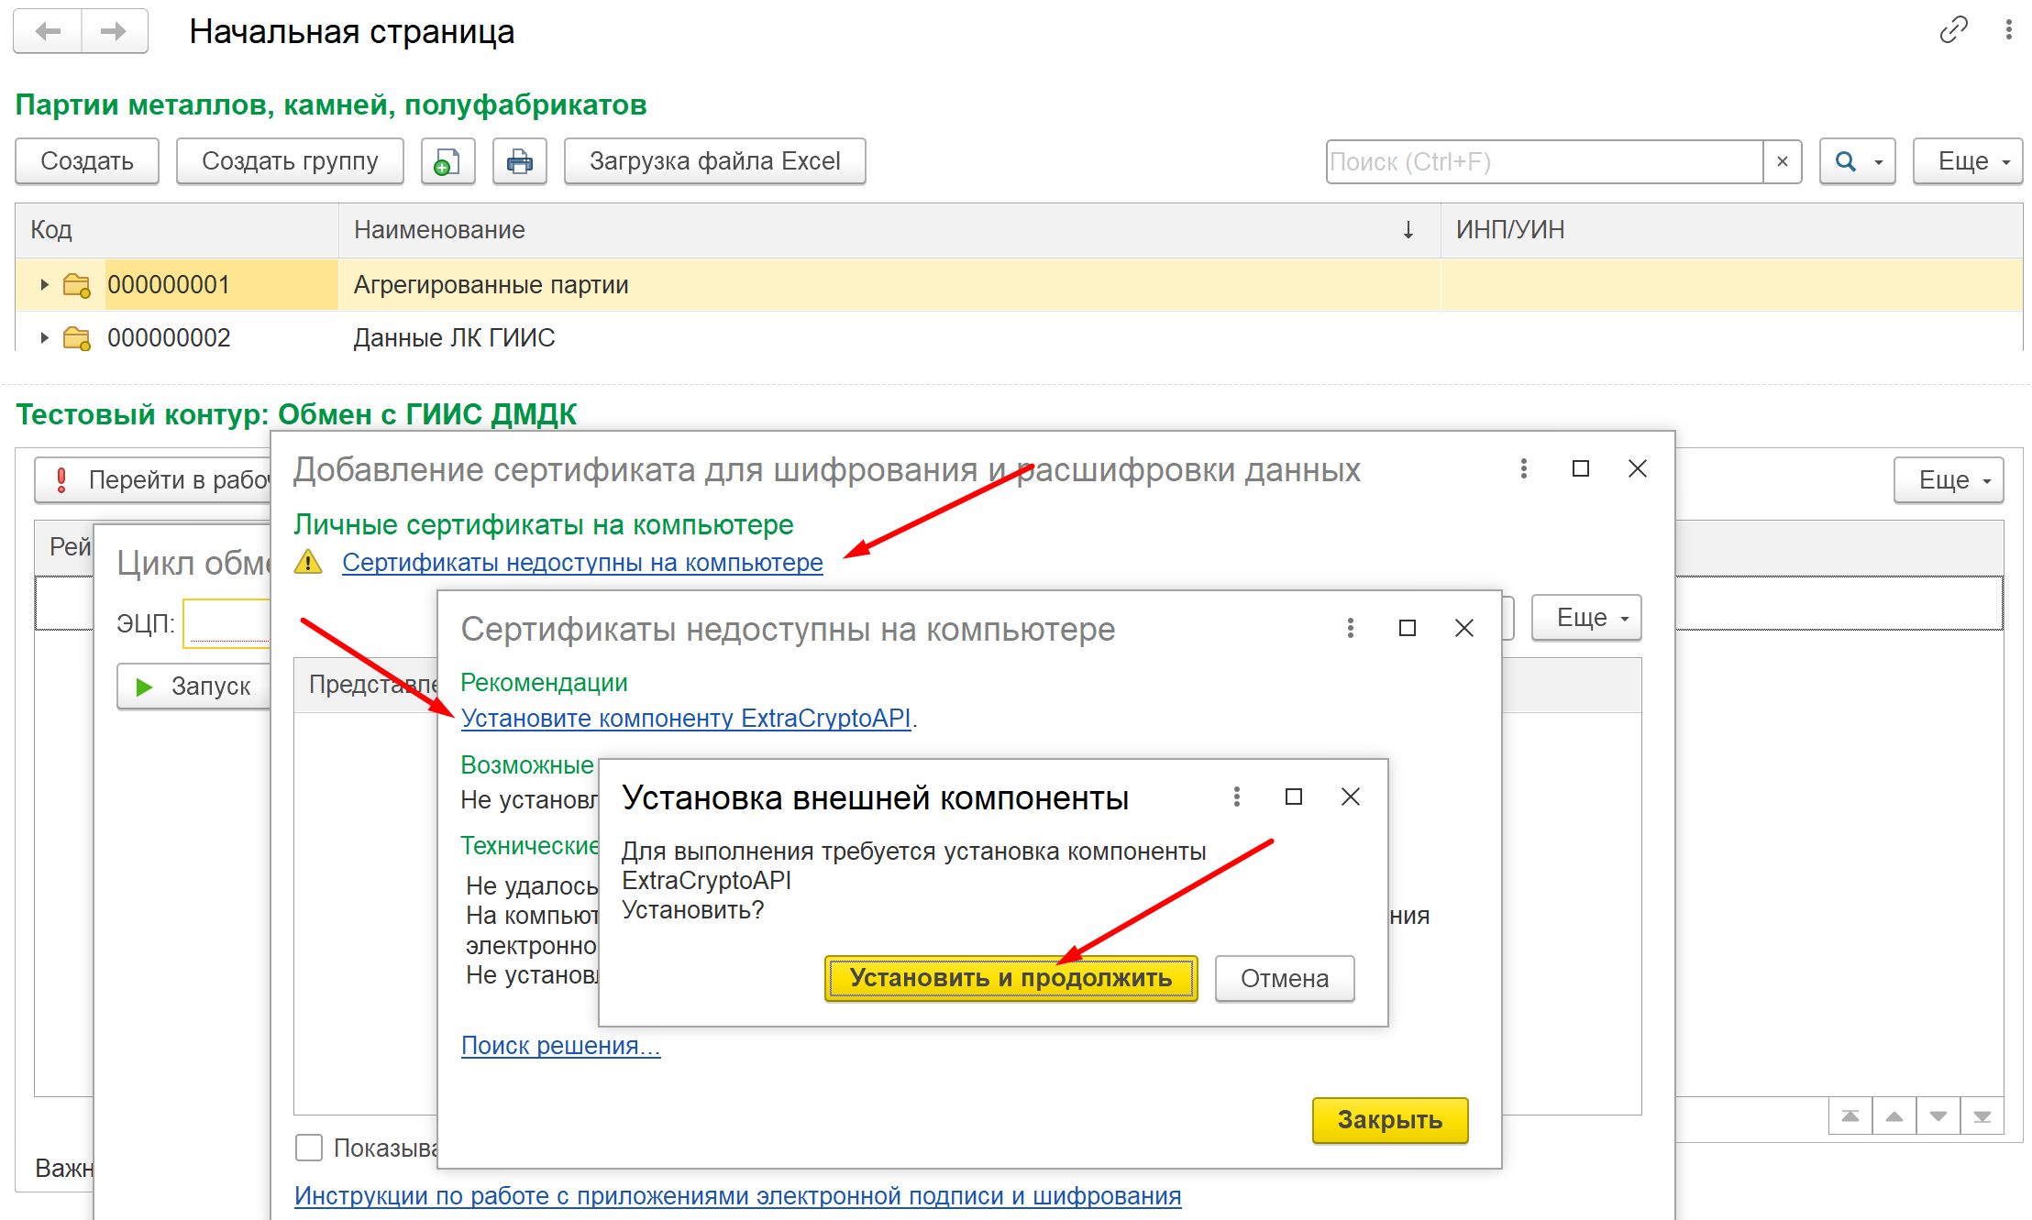The width and height of the screenshot is (2032, 1220).
Task: Click the red exclamation mark icon
Action: point(61,480)
